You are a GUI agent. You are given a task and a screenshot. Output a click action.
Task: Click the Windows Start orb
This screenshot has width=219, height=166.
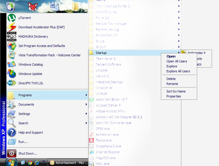point(11,162)
